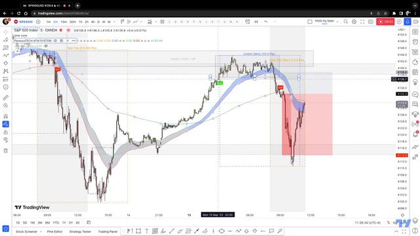Open the Pine Editor tab
Viewport: 420px width, 236px height.
[x=54, y=231]
